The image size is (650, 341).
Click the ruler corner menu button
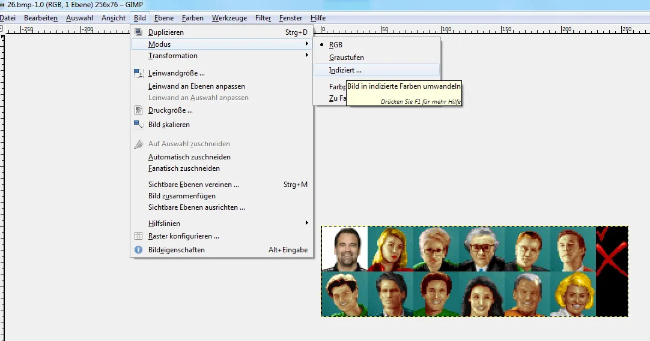[2, 29]
